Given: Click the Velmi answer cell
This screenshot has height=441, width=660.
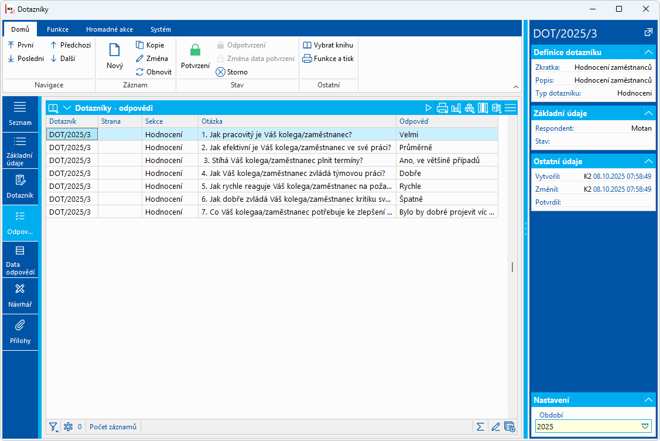Looking at the screenshot, I should coord(447,134).
